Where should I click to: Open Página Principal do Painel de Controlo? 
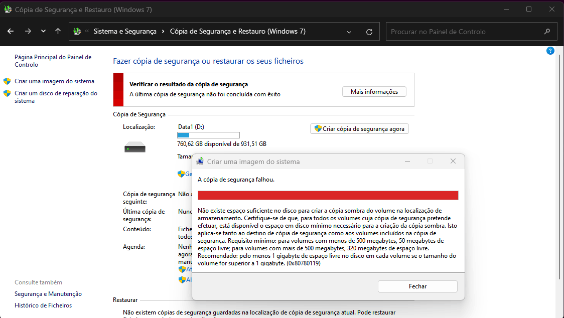pyautogui.click(x=53, y=61)
